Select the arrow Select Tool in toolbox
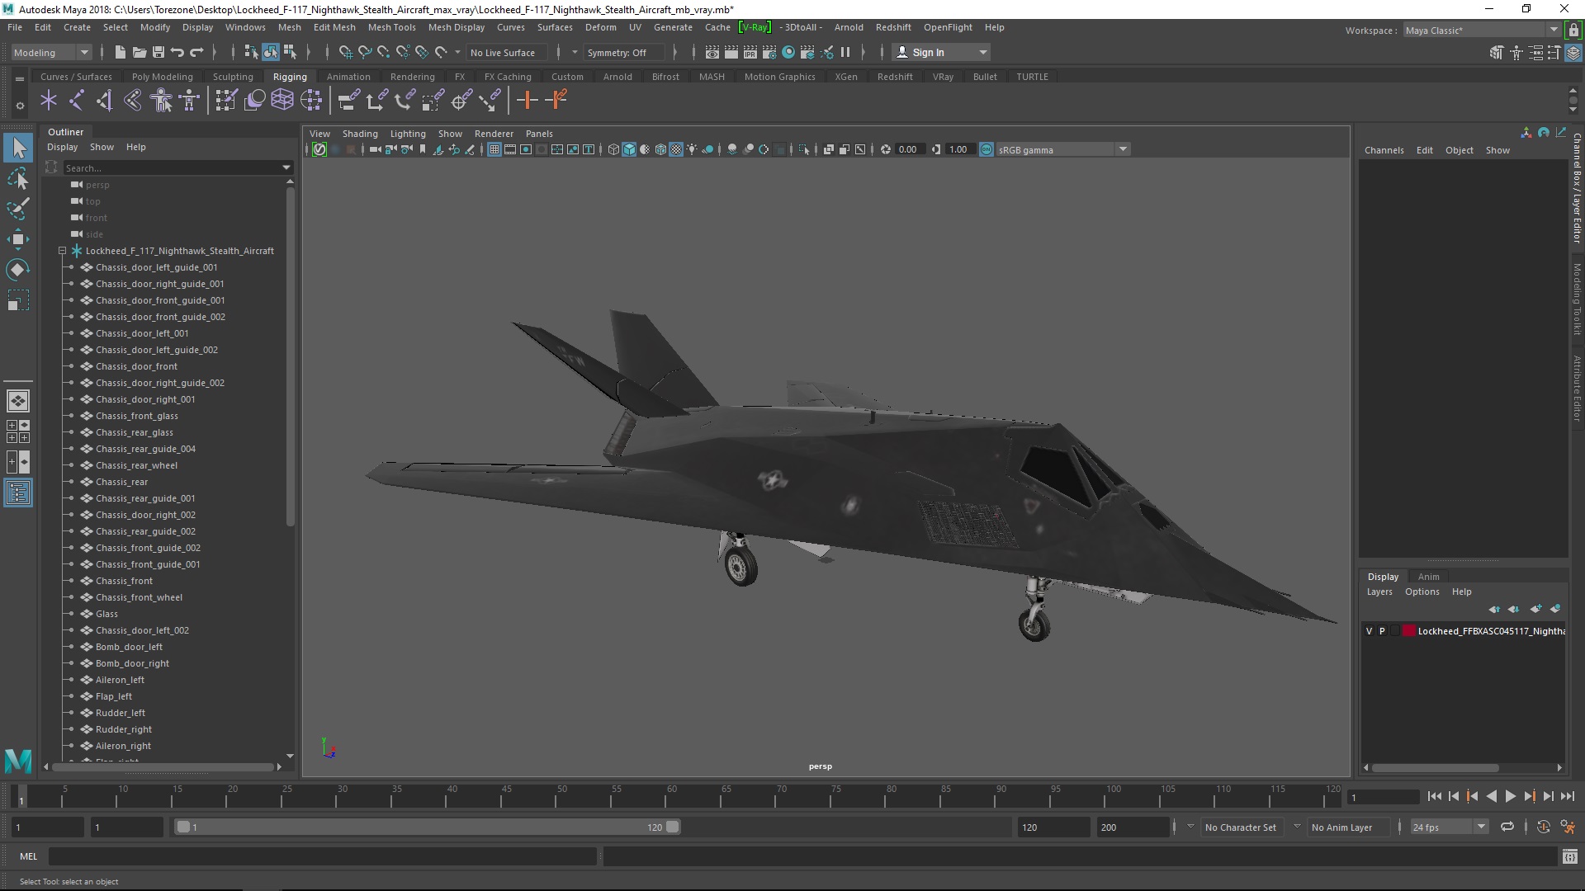1585x891 pixels. point(18,148)
